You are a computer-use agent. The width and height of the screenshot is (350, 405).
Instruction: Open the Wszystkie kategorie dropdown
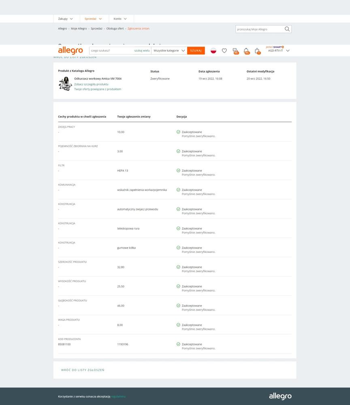[169, 51]
